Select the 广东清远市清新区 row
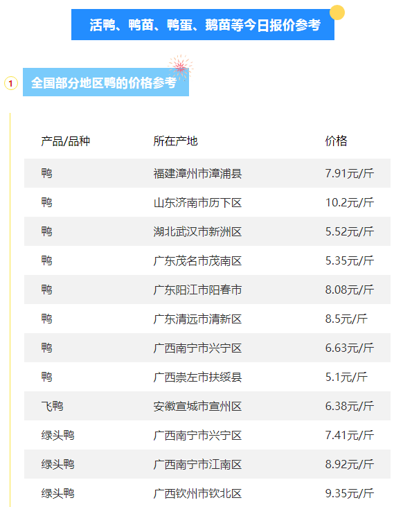 point(207,319)
